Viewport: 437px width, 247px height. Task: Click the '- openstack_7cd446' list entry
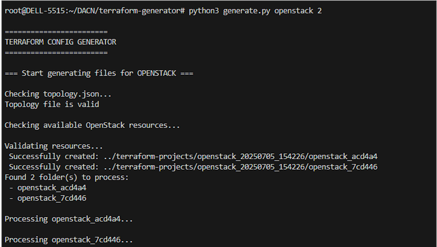tap(47, 198)
